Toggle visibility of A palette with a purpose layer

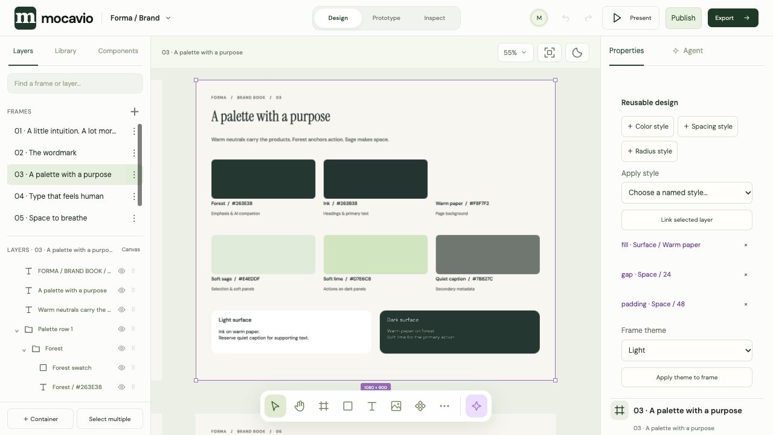121,291
